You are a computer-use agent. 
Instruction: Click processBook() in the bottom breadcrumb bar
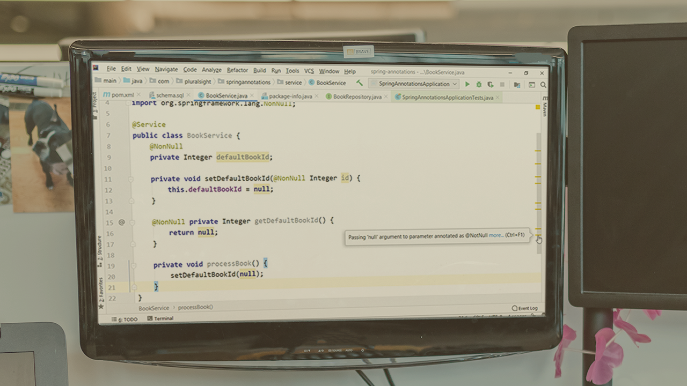196,307
